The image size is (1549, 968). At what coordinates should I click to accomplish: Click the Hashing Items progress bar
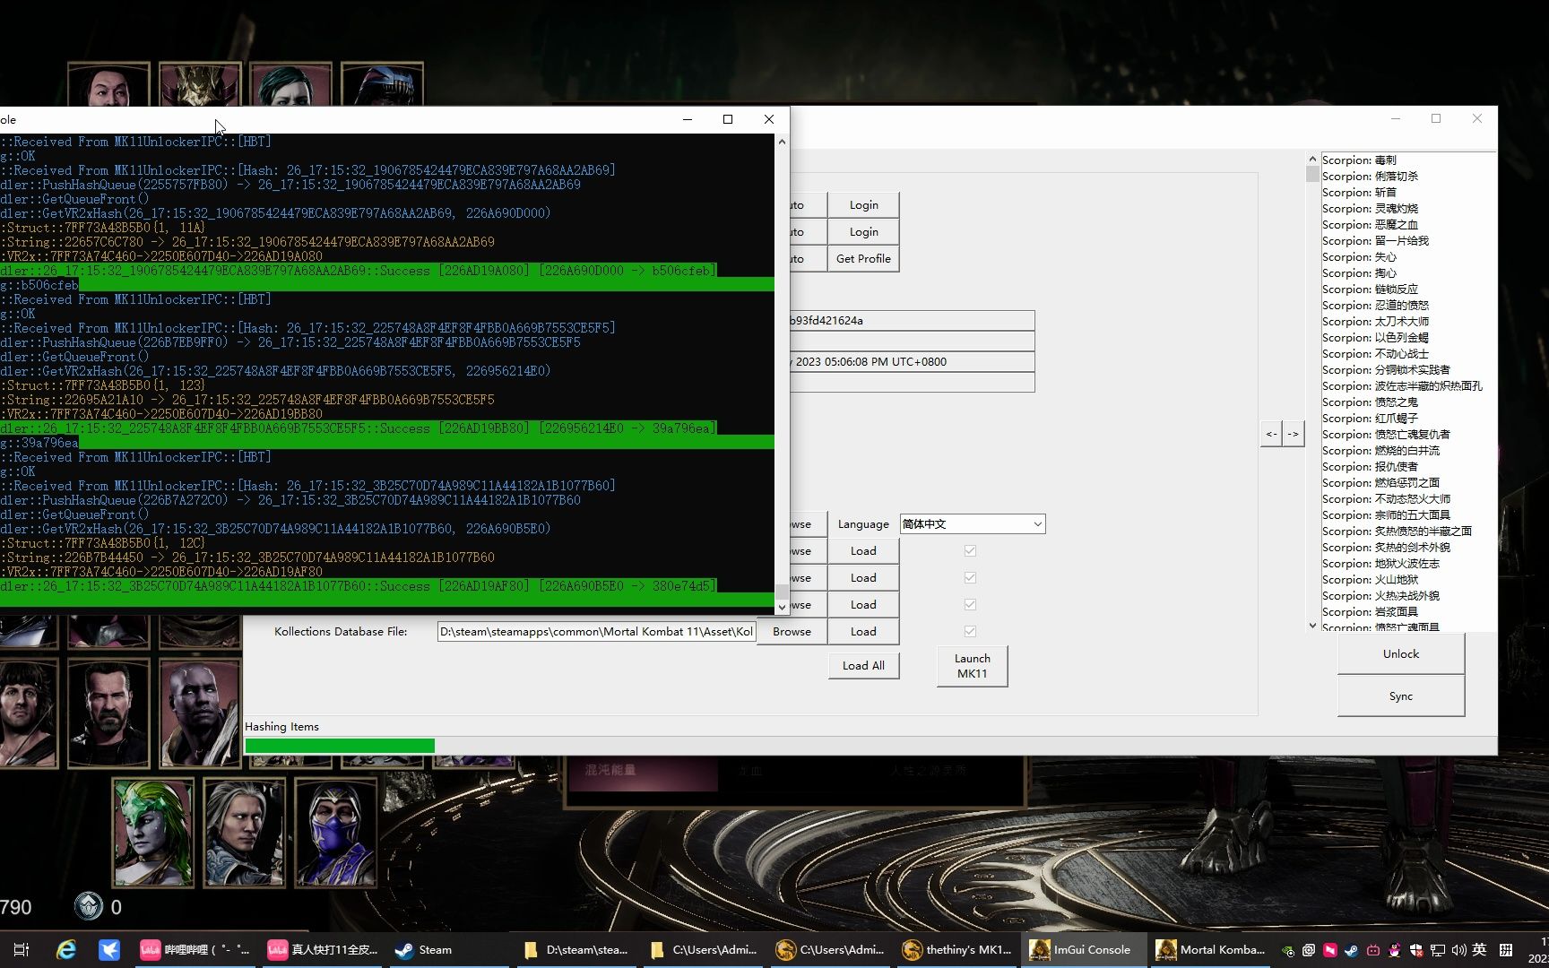coord(870,745)
